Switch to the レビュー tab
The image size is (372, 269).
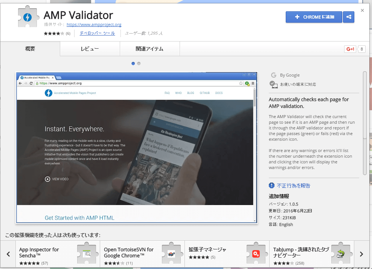90,49
